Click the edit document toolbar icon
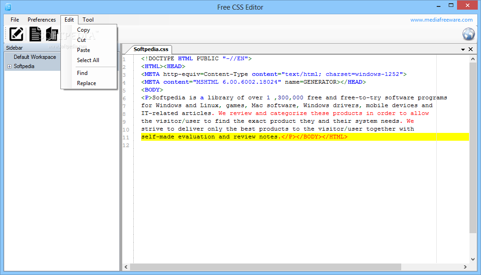The width and height of the screenshot is (481, 275). pyautogui.click(x=16, y=34)
